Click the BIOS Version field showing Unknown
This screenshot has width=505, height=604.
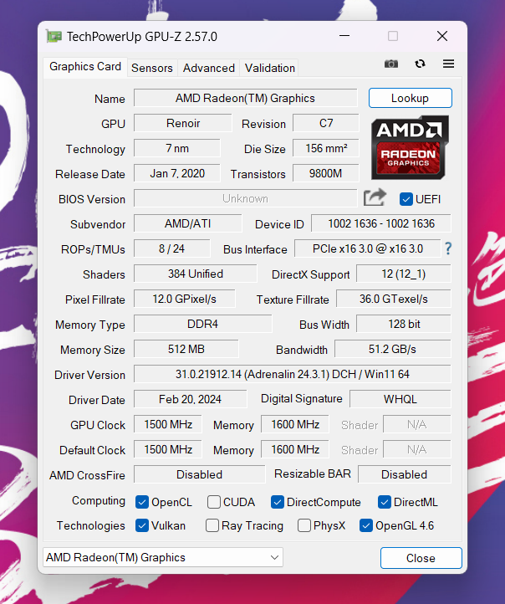click(x=245, y=198)
